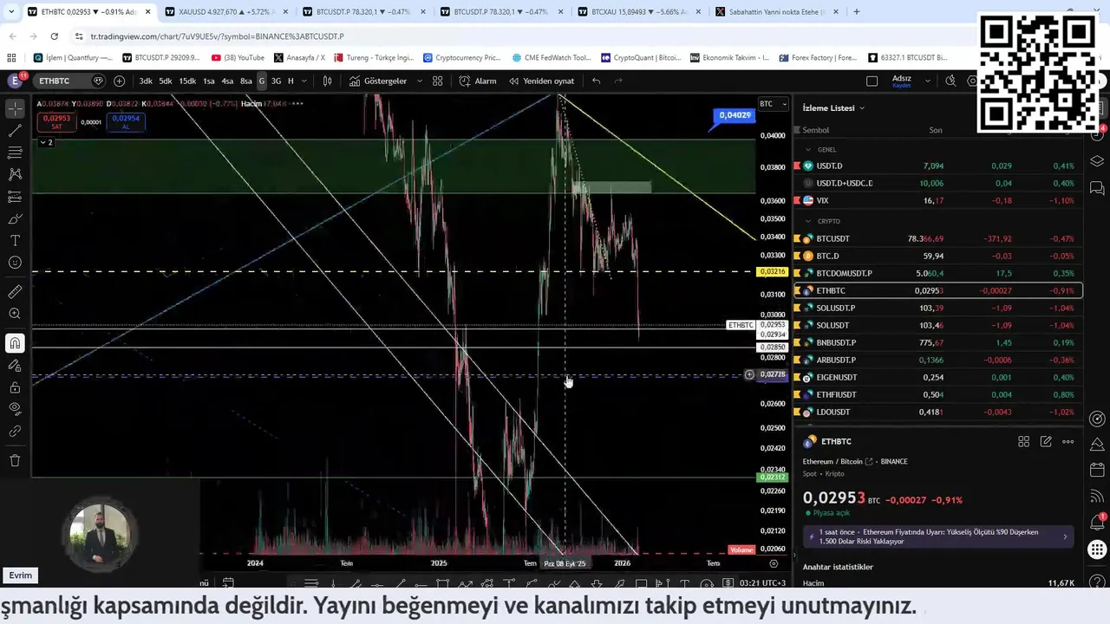Select the G daily timeframe

[x=261, y=81]
